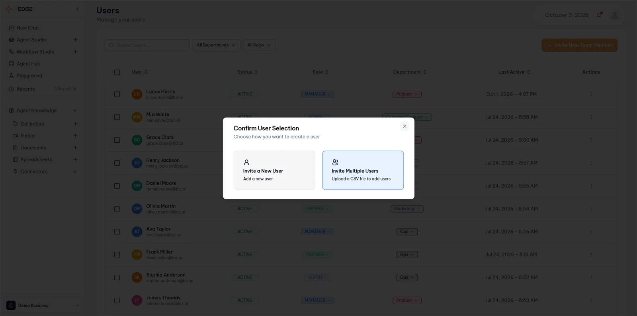Click the Invite New Team Member button

coord(579,45)
